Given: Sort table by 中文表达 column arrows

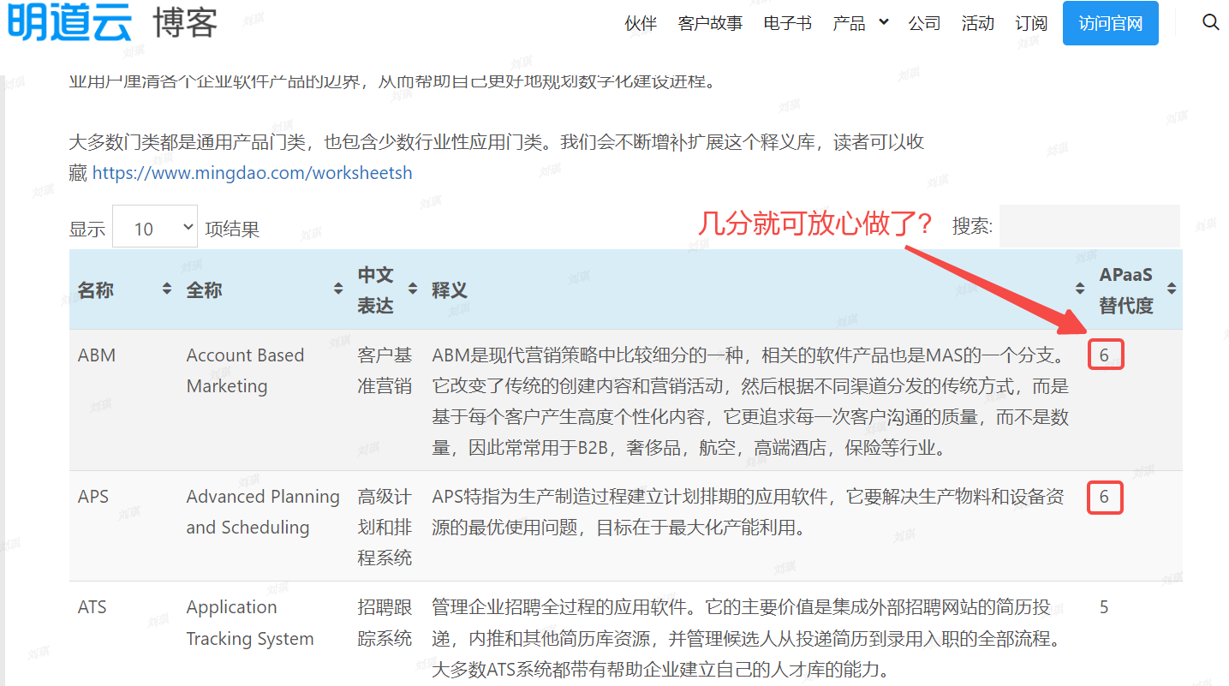Looking at the screenshot, I should pos(413,289).
